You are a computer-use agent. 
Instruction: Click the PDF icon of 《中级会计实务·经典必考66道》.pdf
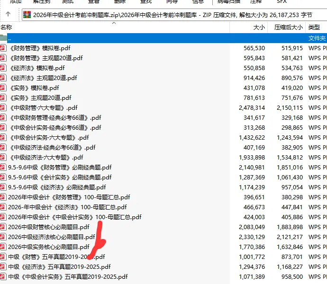click(x=3, y=127)
